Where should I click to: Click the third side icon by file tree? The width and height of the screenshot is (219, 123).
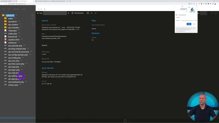point(33,24)
